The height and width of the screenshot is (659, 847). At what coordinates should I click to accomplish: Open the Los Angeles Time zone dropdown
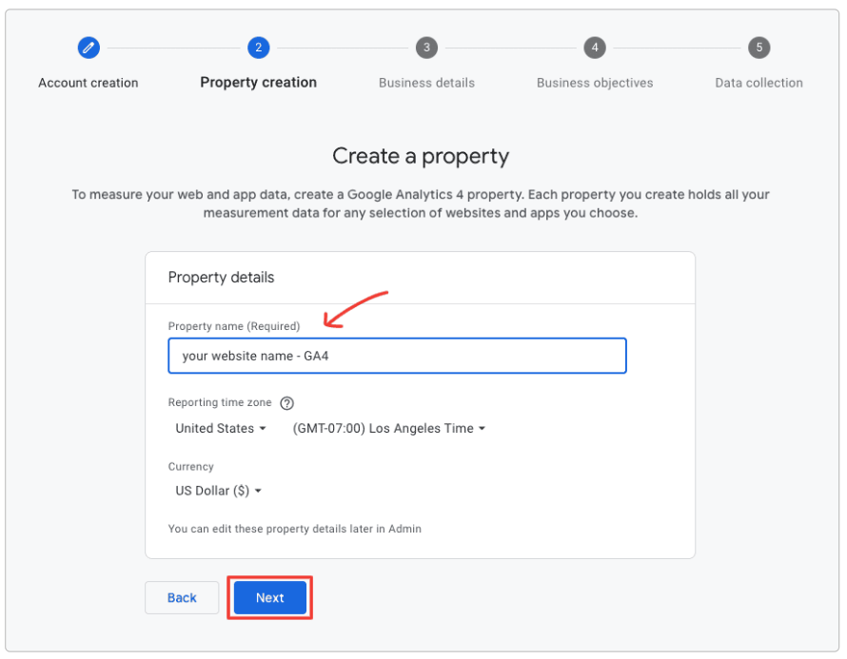click(x=388, y=428)
